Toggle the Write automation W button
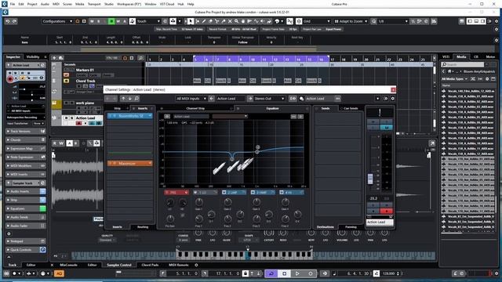 pyautogui.click(x=118, y=21)
